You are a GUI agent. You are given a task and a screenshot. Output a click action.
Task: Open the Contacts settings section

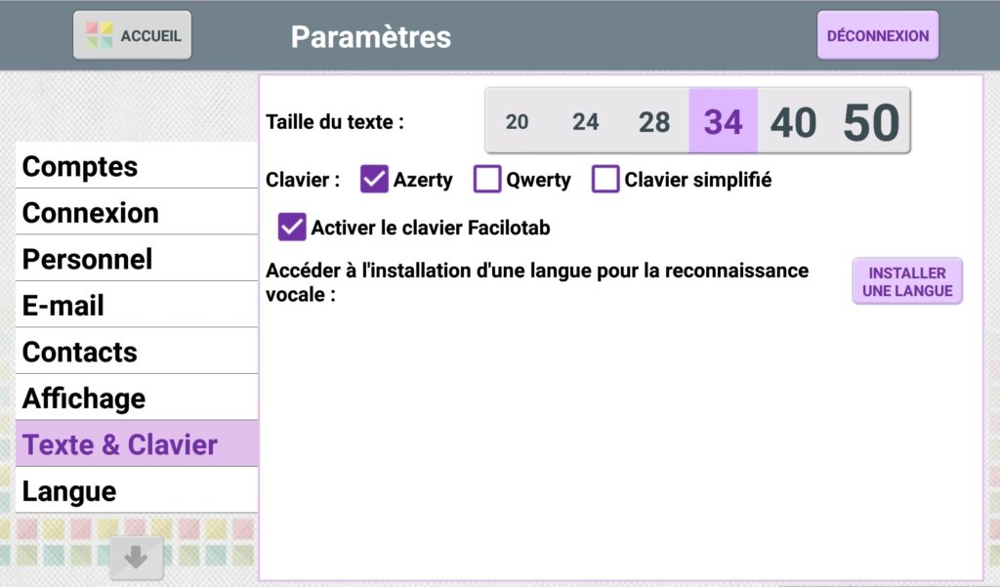pos(137,352)
